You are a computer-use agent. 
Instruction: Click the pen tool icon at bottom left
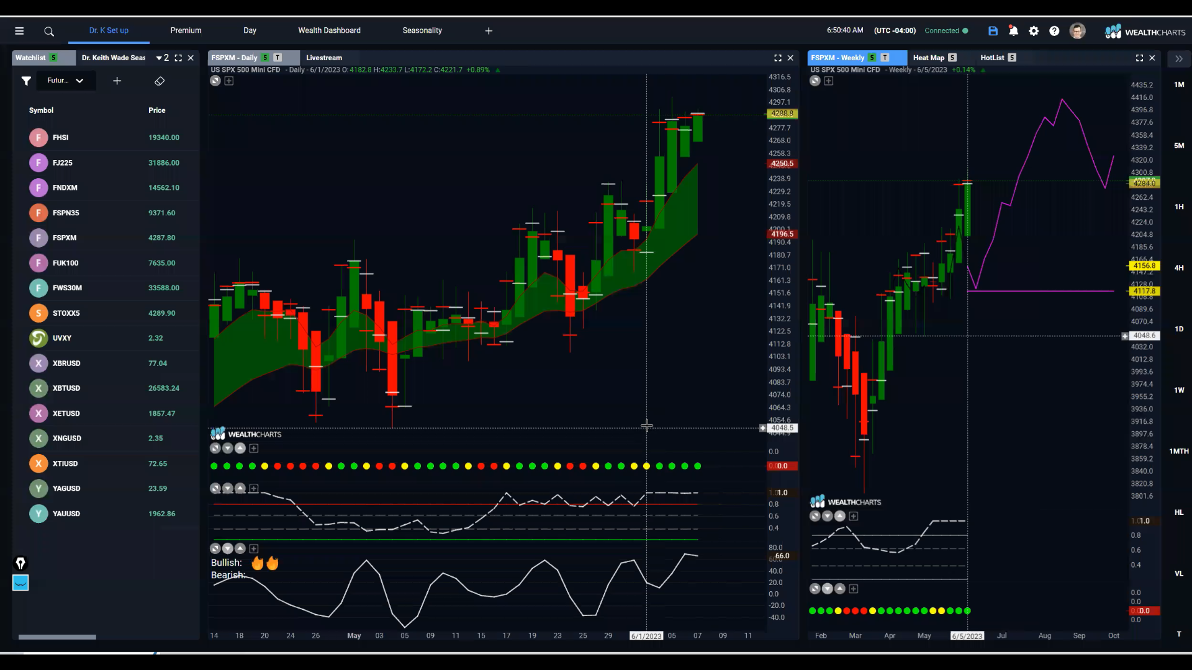point(20,563)
